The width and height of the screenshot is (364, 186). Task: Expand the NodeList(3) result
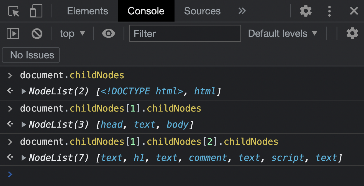pos(24,125)
